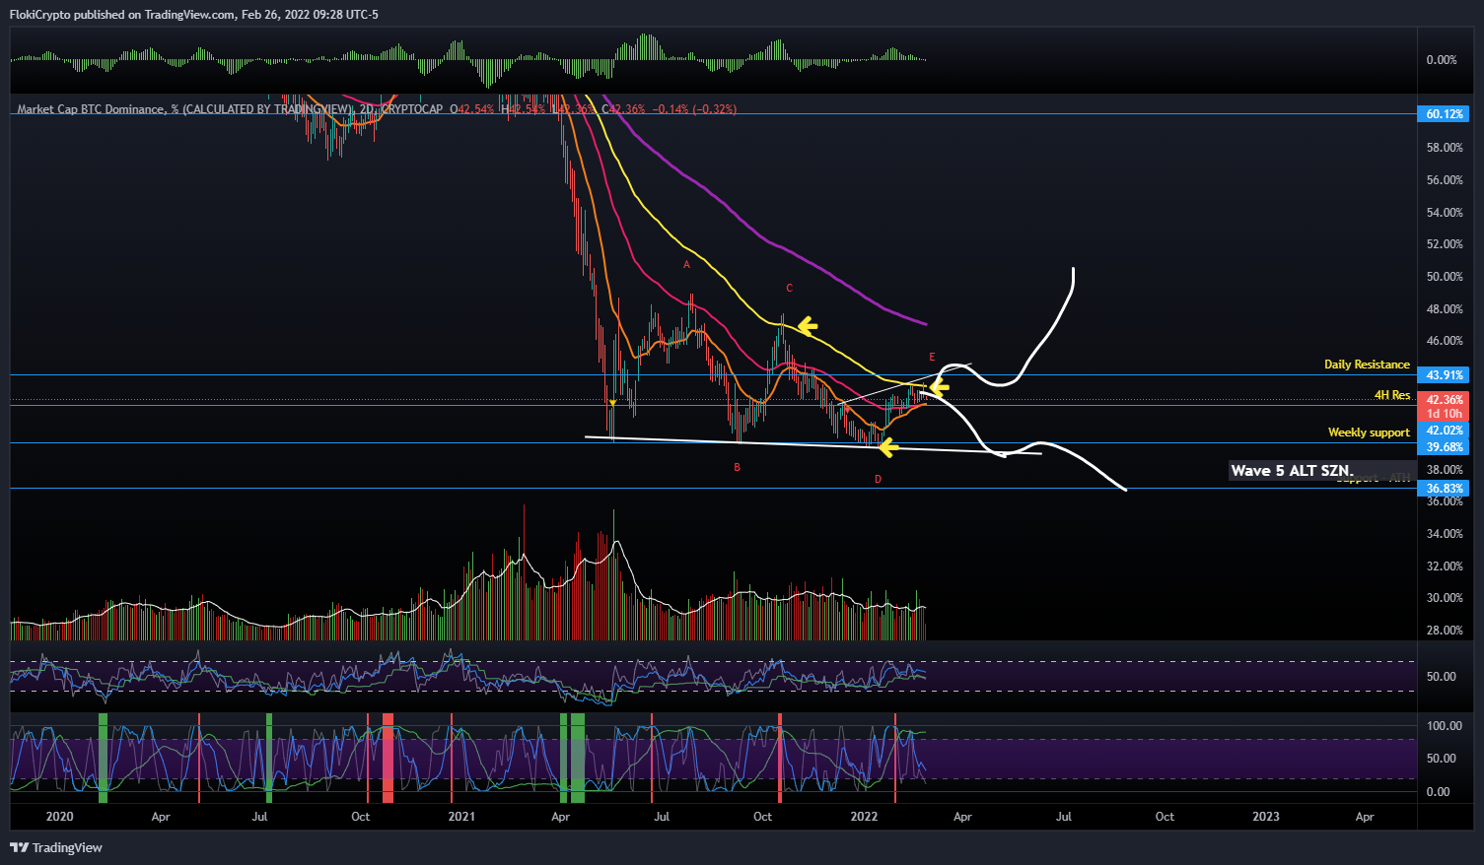Click the 43.91% blue price label
1484x865 pixels.
pyautogui.click(x=1445, y=375)
